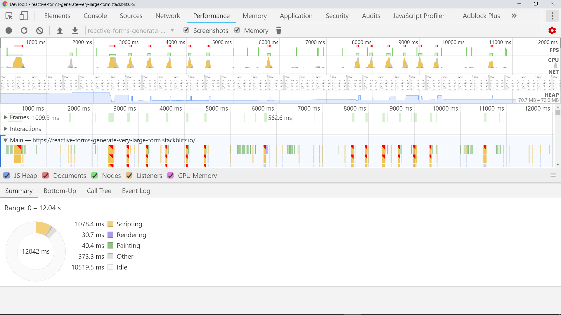Open the DevTools three-dot menu
This screenshot has width=561, height=315.
click(x=552, y=16)
